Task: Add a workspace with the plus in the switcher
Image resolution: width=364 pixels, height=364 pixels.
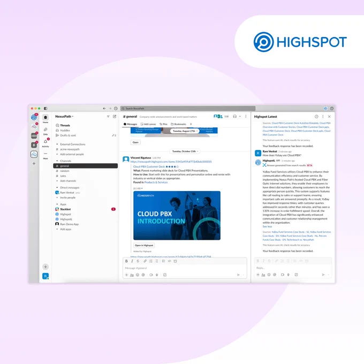Action: pyautogui.click(x=34, y=164)
